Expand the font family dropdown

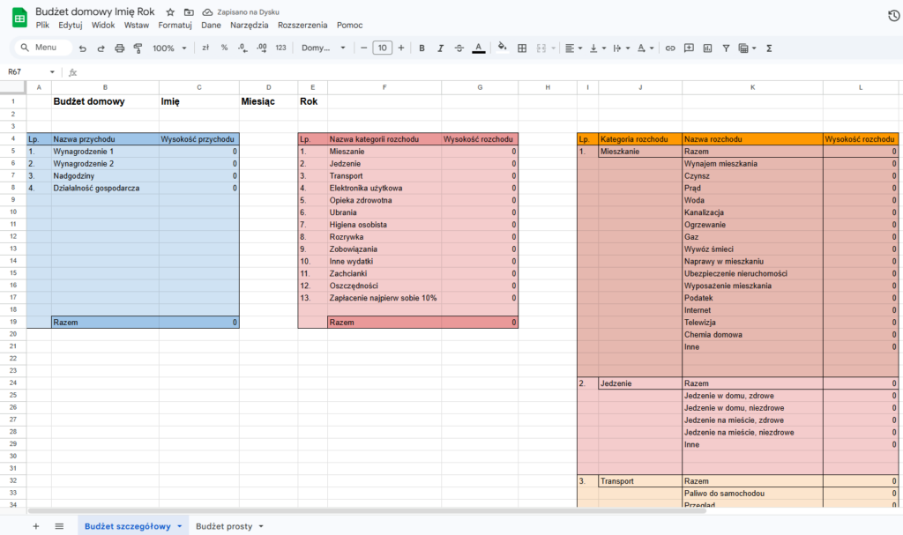(324, 48)
